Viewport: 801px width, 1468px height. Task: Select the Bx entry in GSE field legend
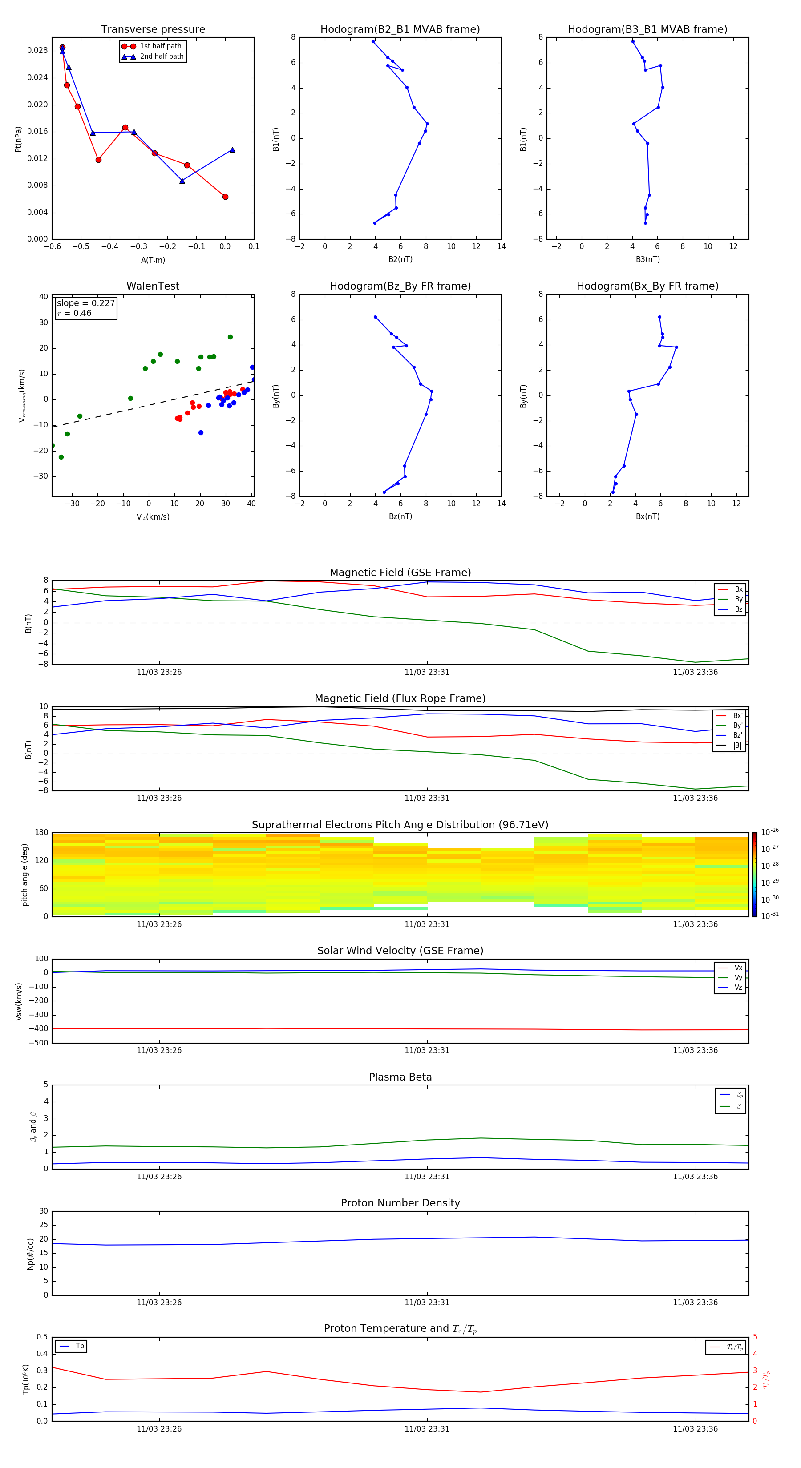(730, 589)
